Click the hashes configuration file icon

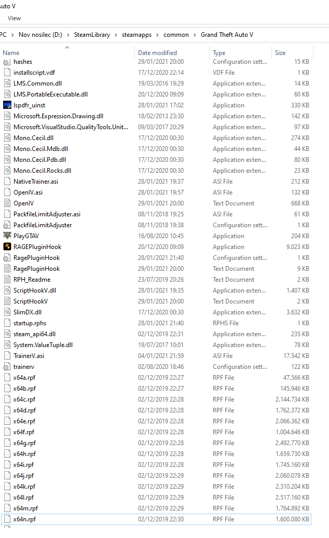(x=7, y=62)
